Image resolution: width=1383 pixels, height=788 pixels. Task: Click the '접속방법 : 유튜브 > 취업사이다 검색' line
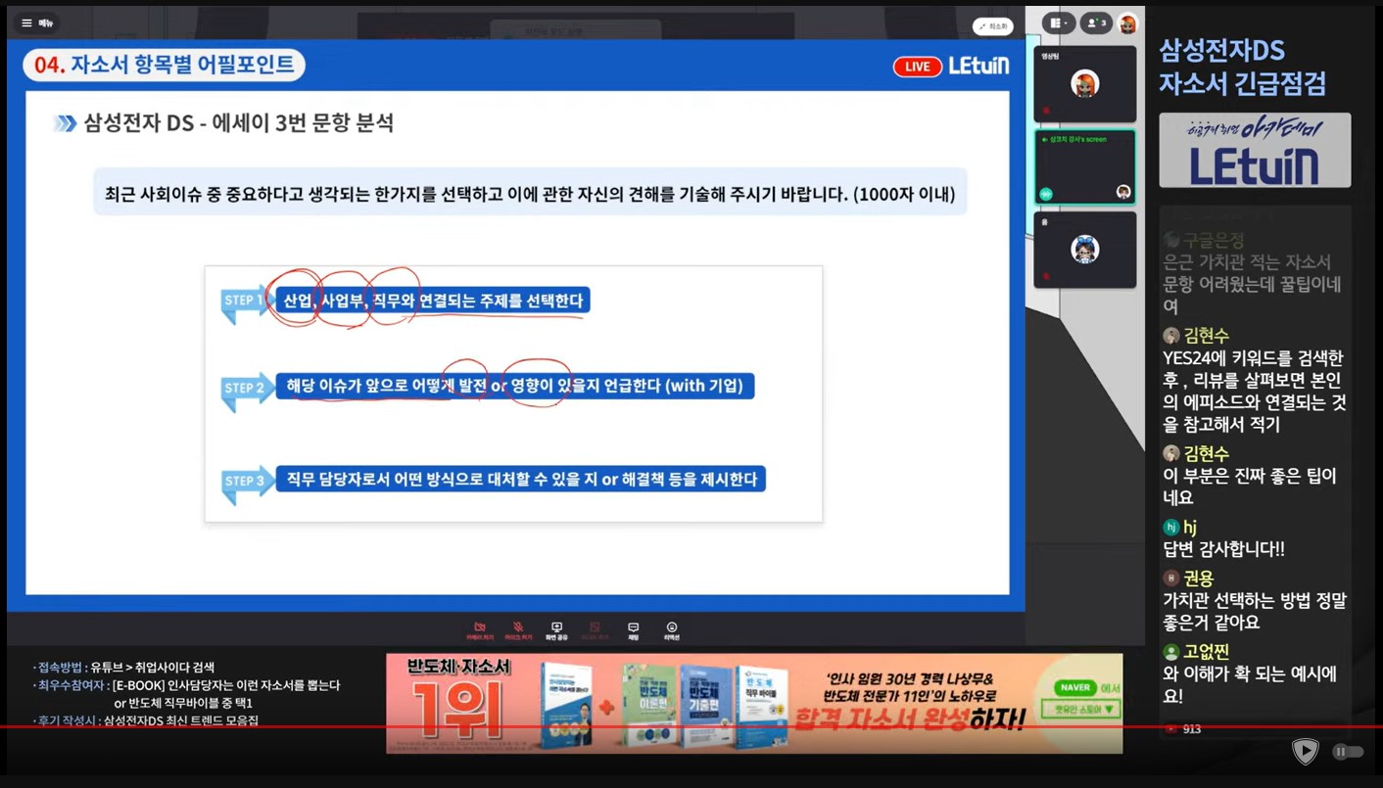(124, 668)
